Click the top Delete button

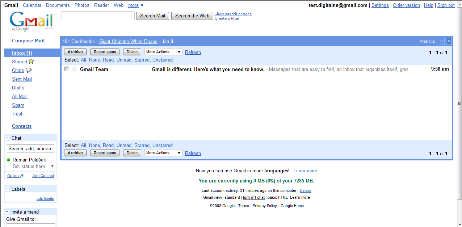132,52
